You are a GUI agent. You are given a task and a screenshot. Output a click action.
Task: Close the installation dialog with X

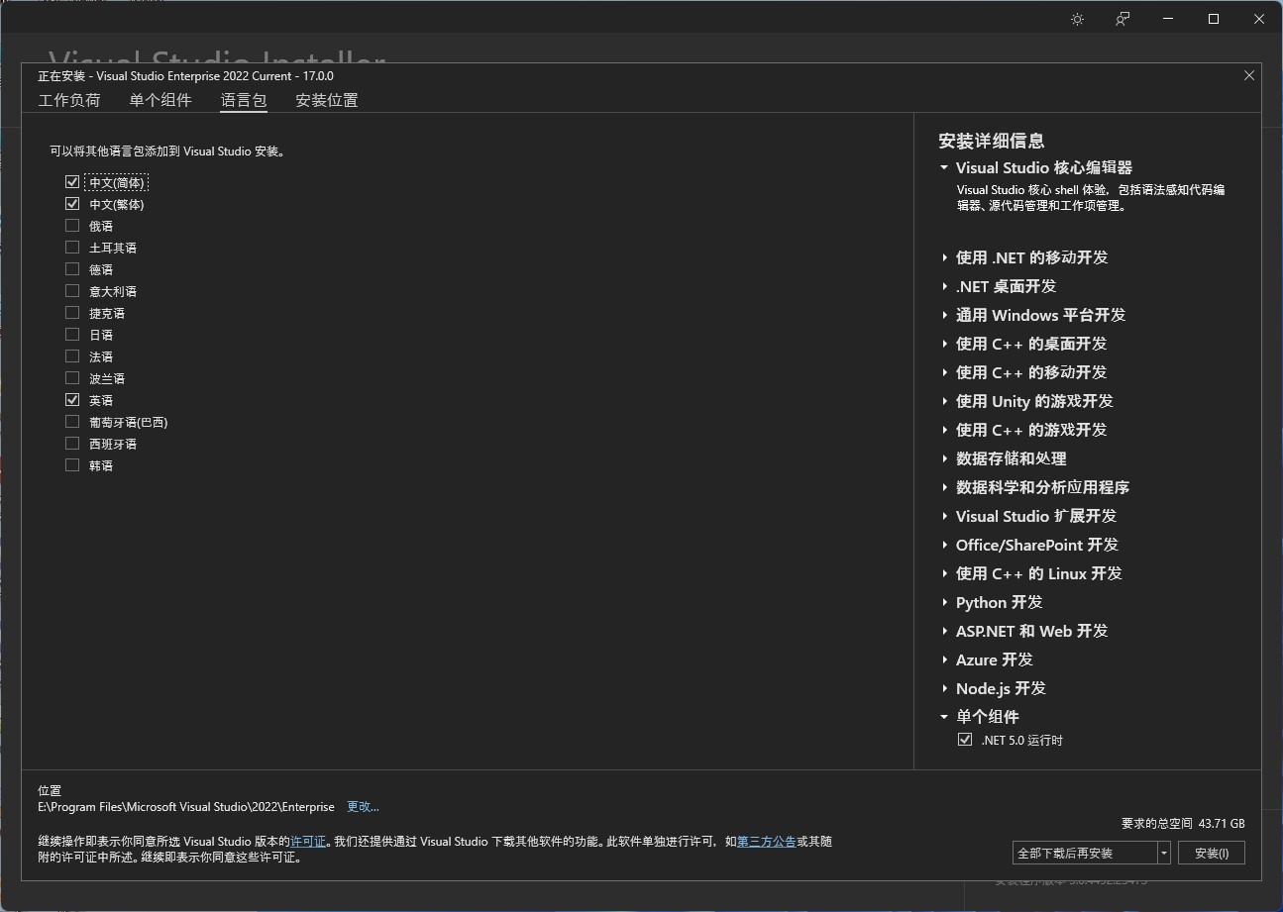[1249, 75]
